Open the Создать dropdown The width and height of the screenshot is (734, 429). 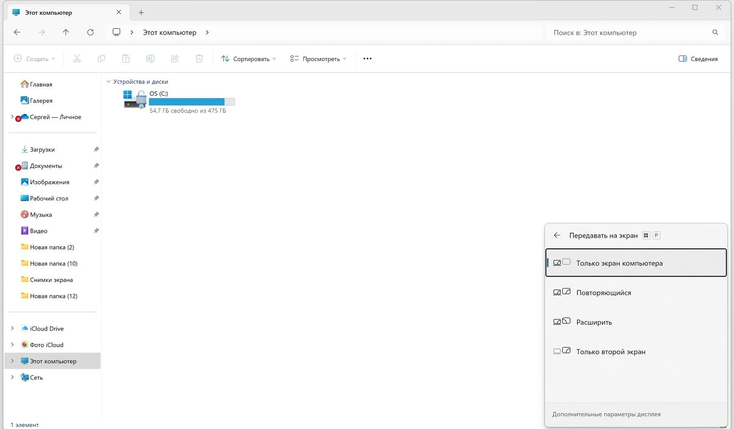coord(34,59)
